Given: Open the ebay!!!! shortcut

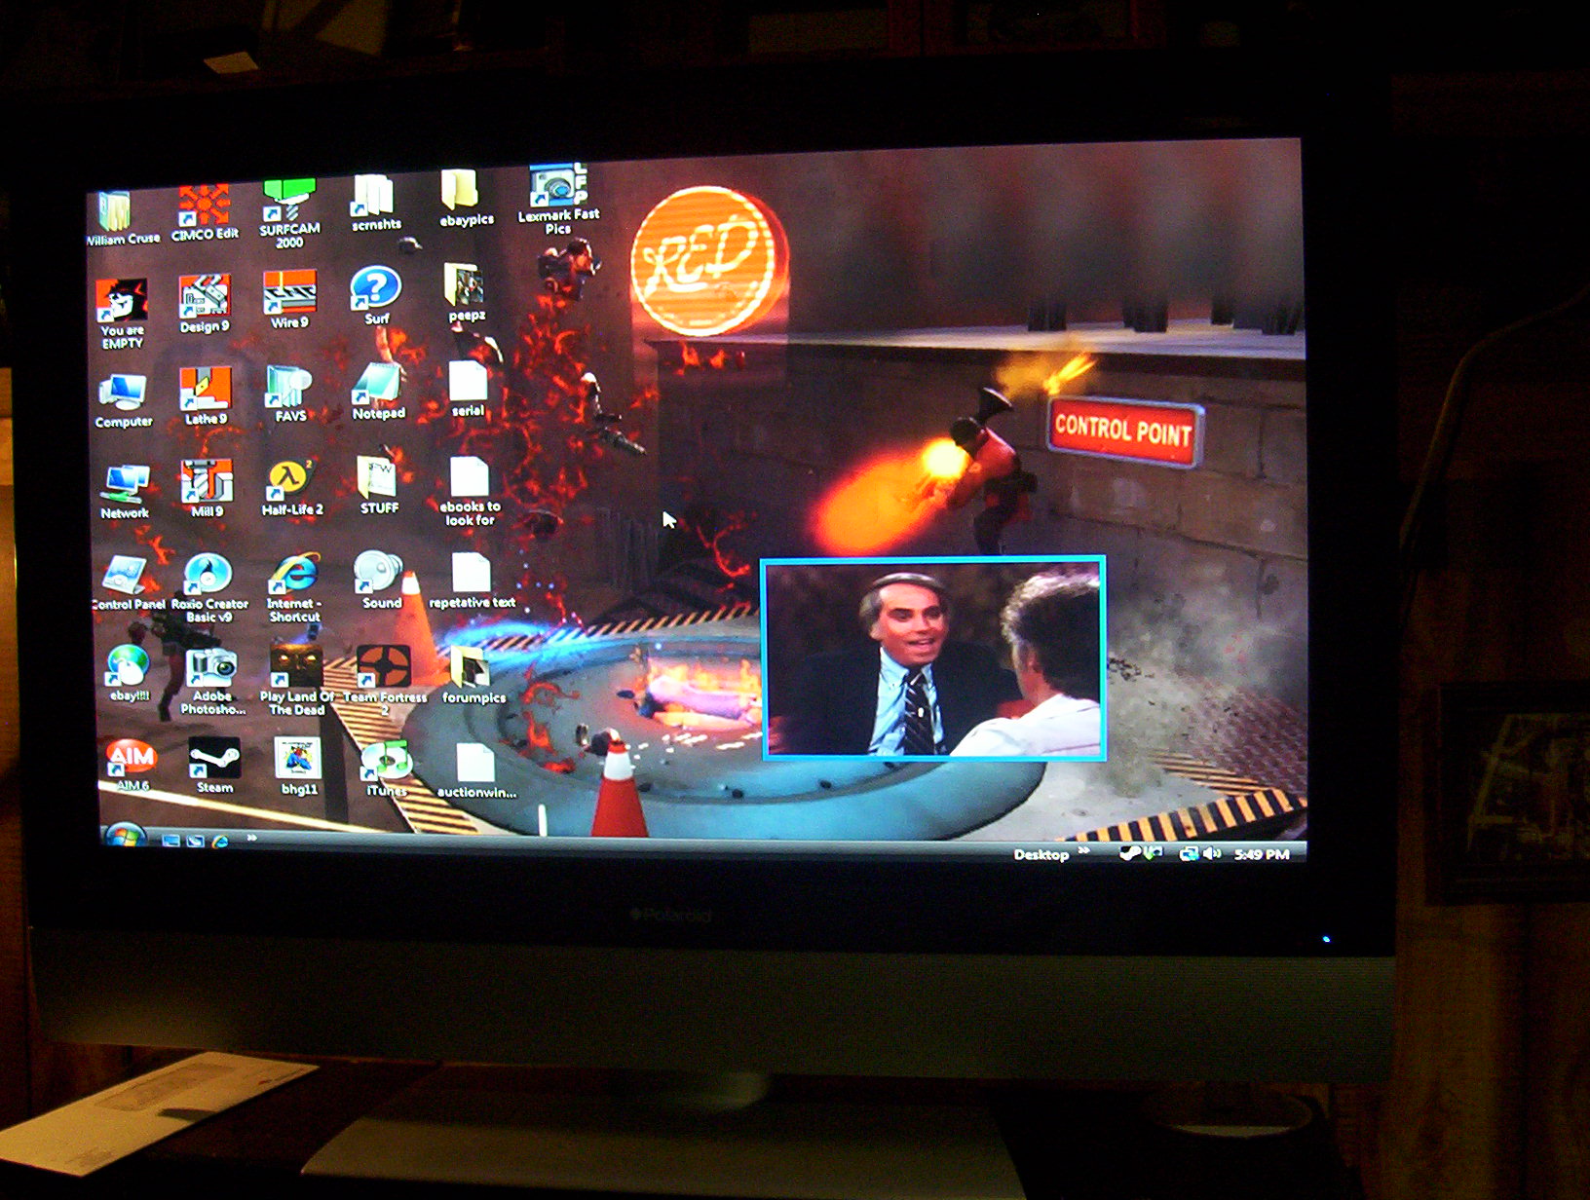Looking at the screenshot, I should pos(129,674).
